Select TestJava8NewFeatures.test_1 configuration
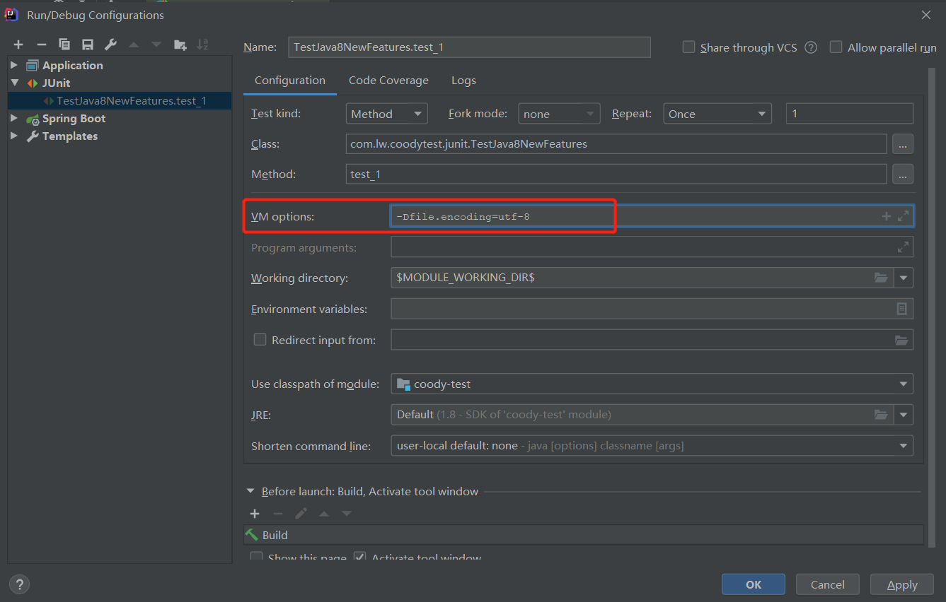Image resolution: width=946 pixels, height=602 pixels. [120, 100]
